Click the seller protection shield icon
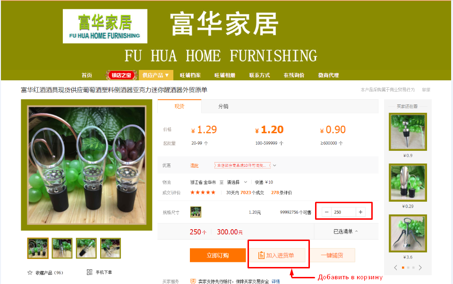This screenshot has height=284, width=453. (x=193, y=281)
